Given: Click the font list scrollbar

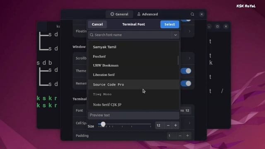Looking at the screenshot, I should click(x=178, y=60).
